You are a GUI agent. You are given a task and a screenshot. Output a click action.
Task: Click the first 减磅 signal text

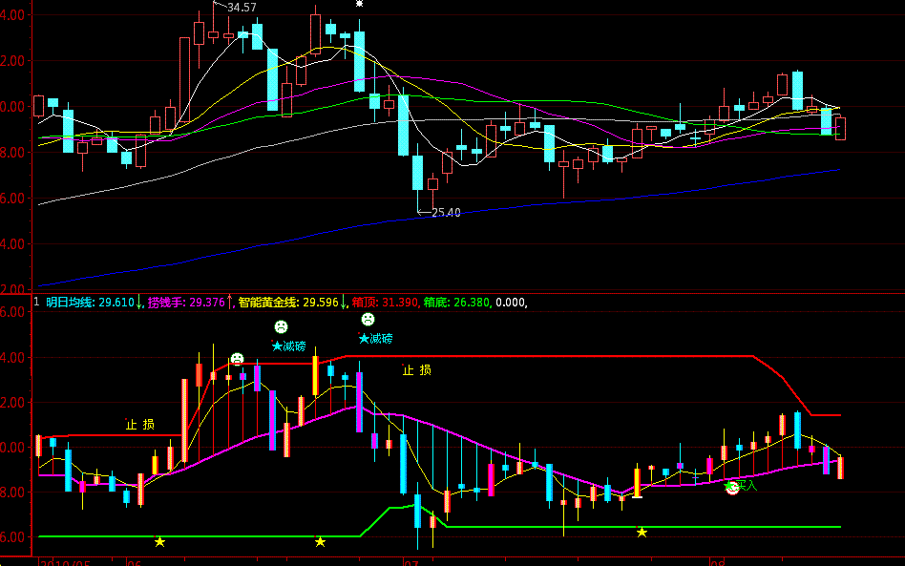tap(294, 346)
